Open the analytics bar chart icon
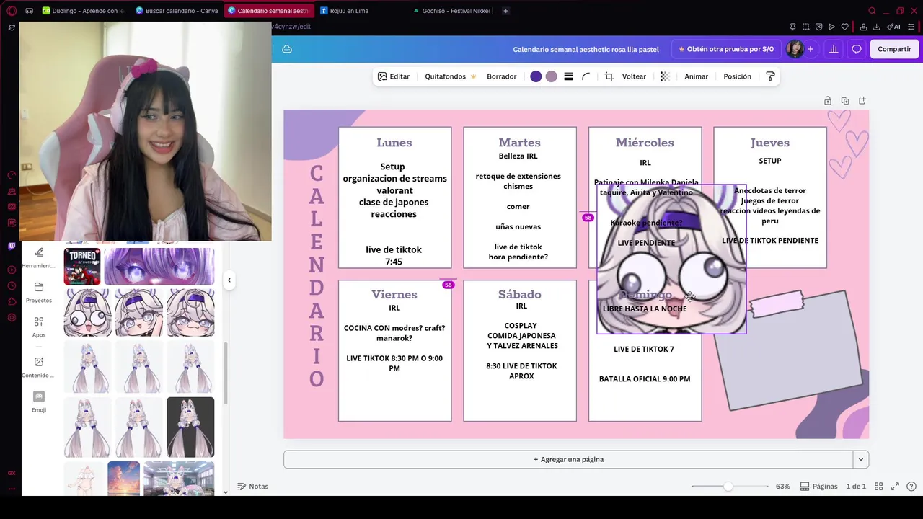Viewport: 923px width, 519px height. (834, 49)
